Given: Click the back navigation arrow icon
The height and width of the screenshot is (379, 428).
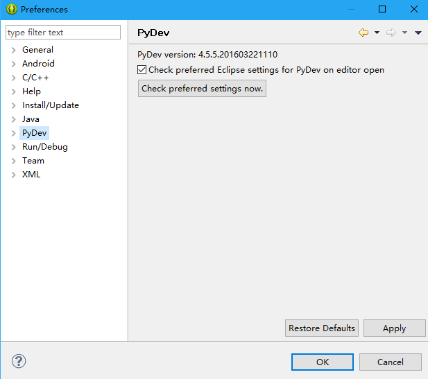Looking at the screenshot, I should 363,33.
